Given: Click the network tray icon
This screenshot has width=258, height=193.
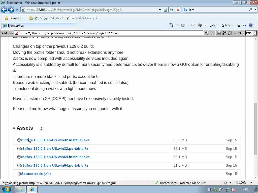Looking at the screenshot, I should (227, 189).
